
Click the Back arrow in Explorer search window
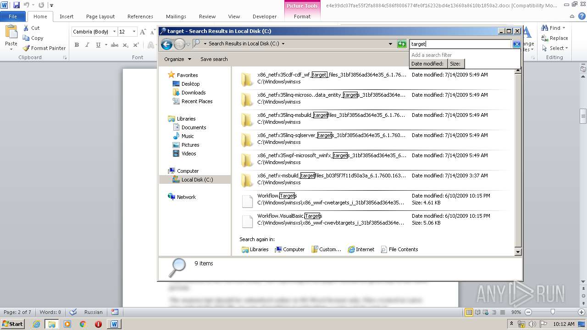point(166,44)
